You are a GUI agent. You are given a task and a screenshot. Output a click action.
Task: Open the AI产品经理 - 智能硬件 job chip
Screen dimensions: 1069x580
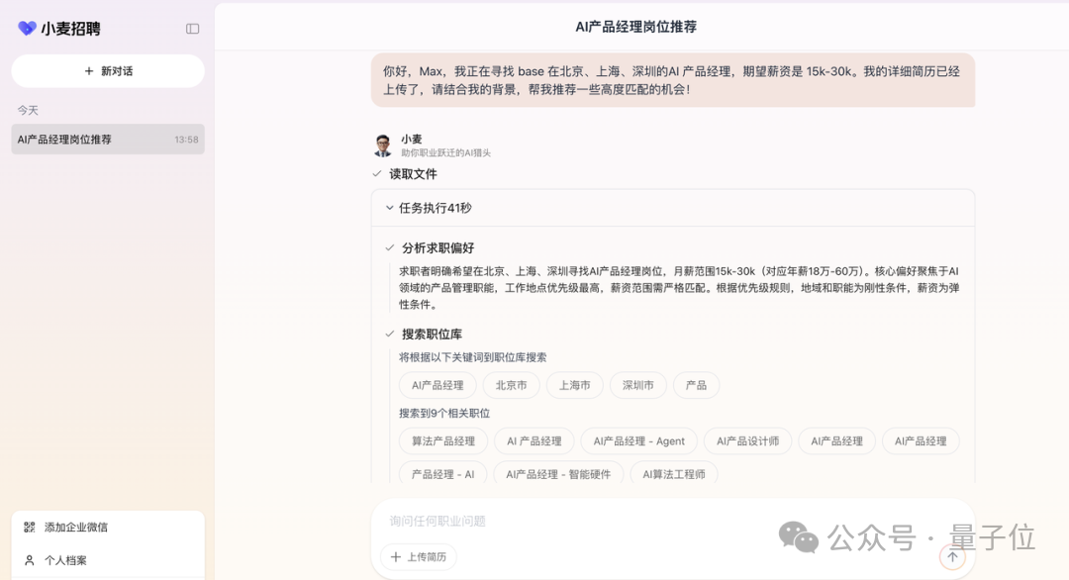tap(558, 474)
